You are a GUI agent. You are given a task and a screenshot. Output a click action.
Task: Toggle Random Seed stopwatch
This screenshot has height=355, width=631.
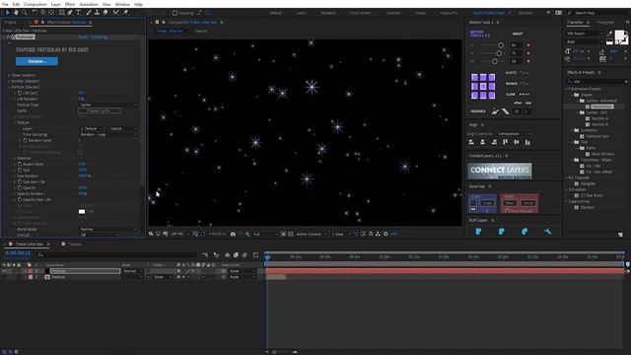pos(25,140)
